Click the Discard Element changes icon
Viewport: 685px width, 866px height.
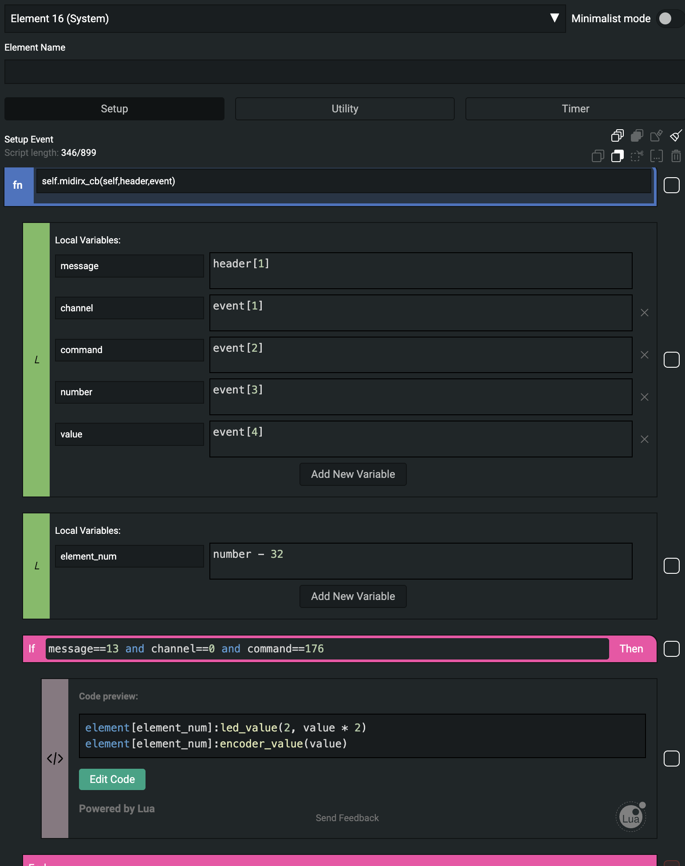(656, 135)
